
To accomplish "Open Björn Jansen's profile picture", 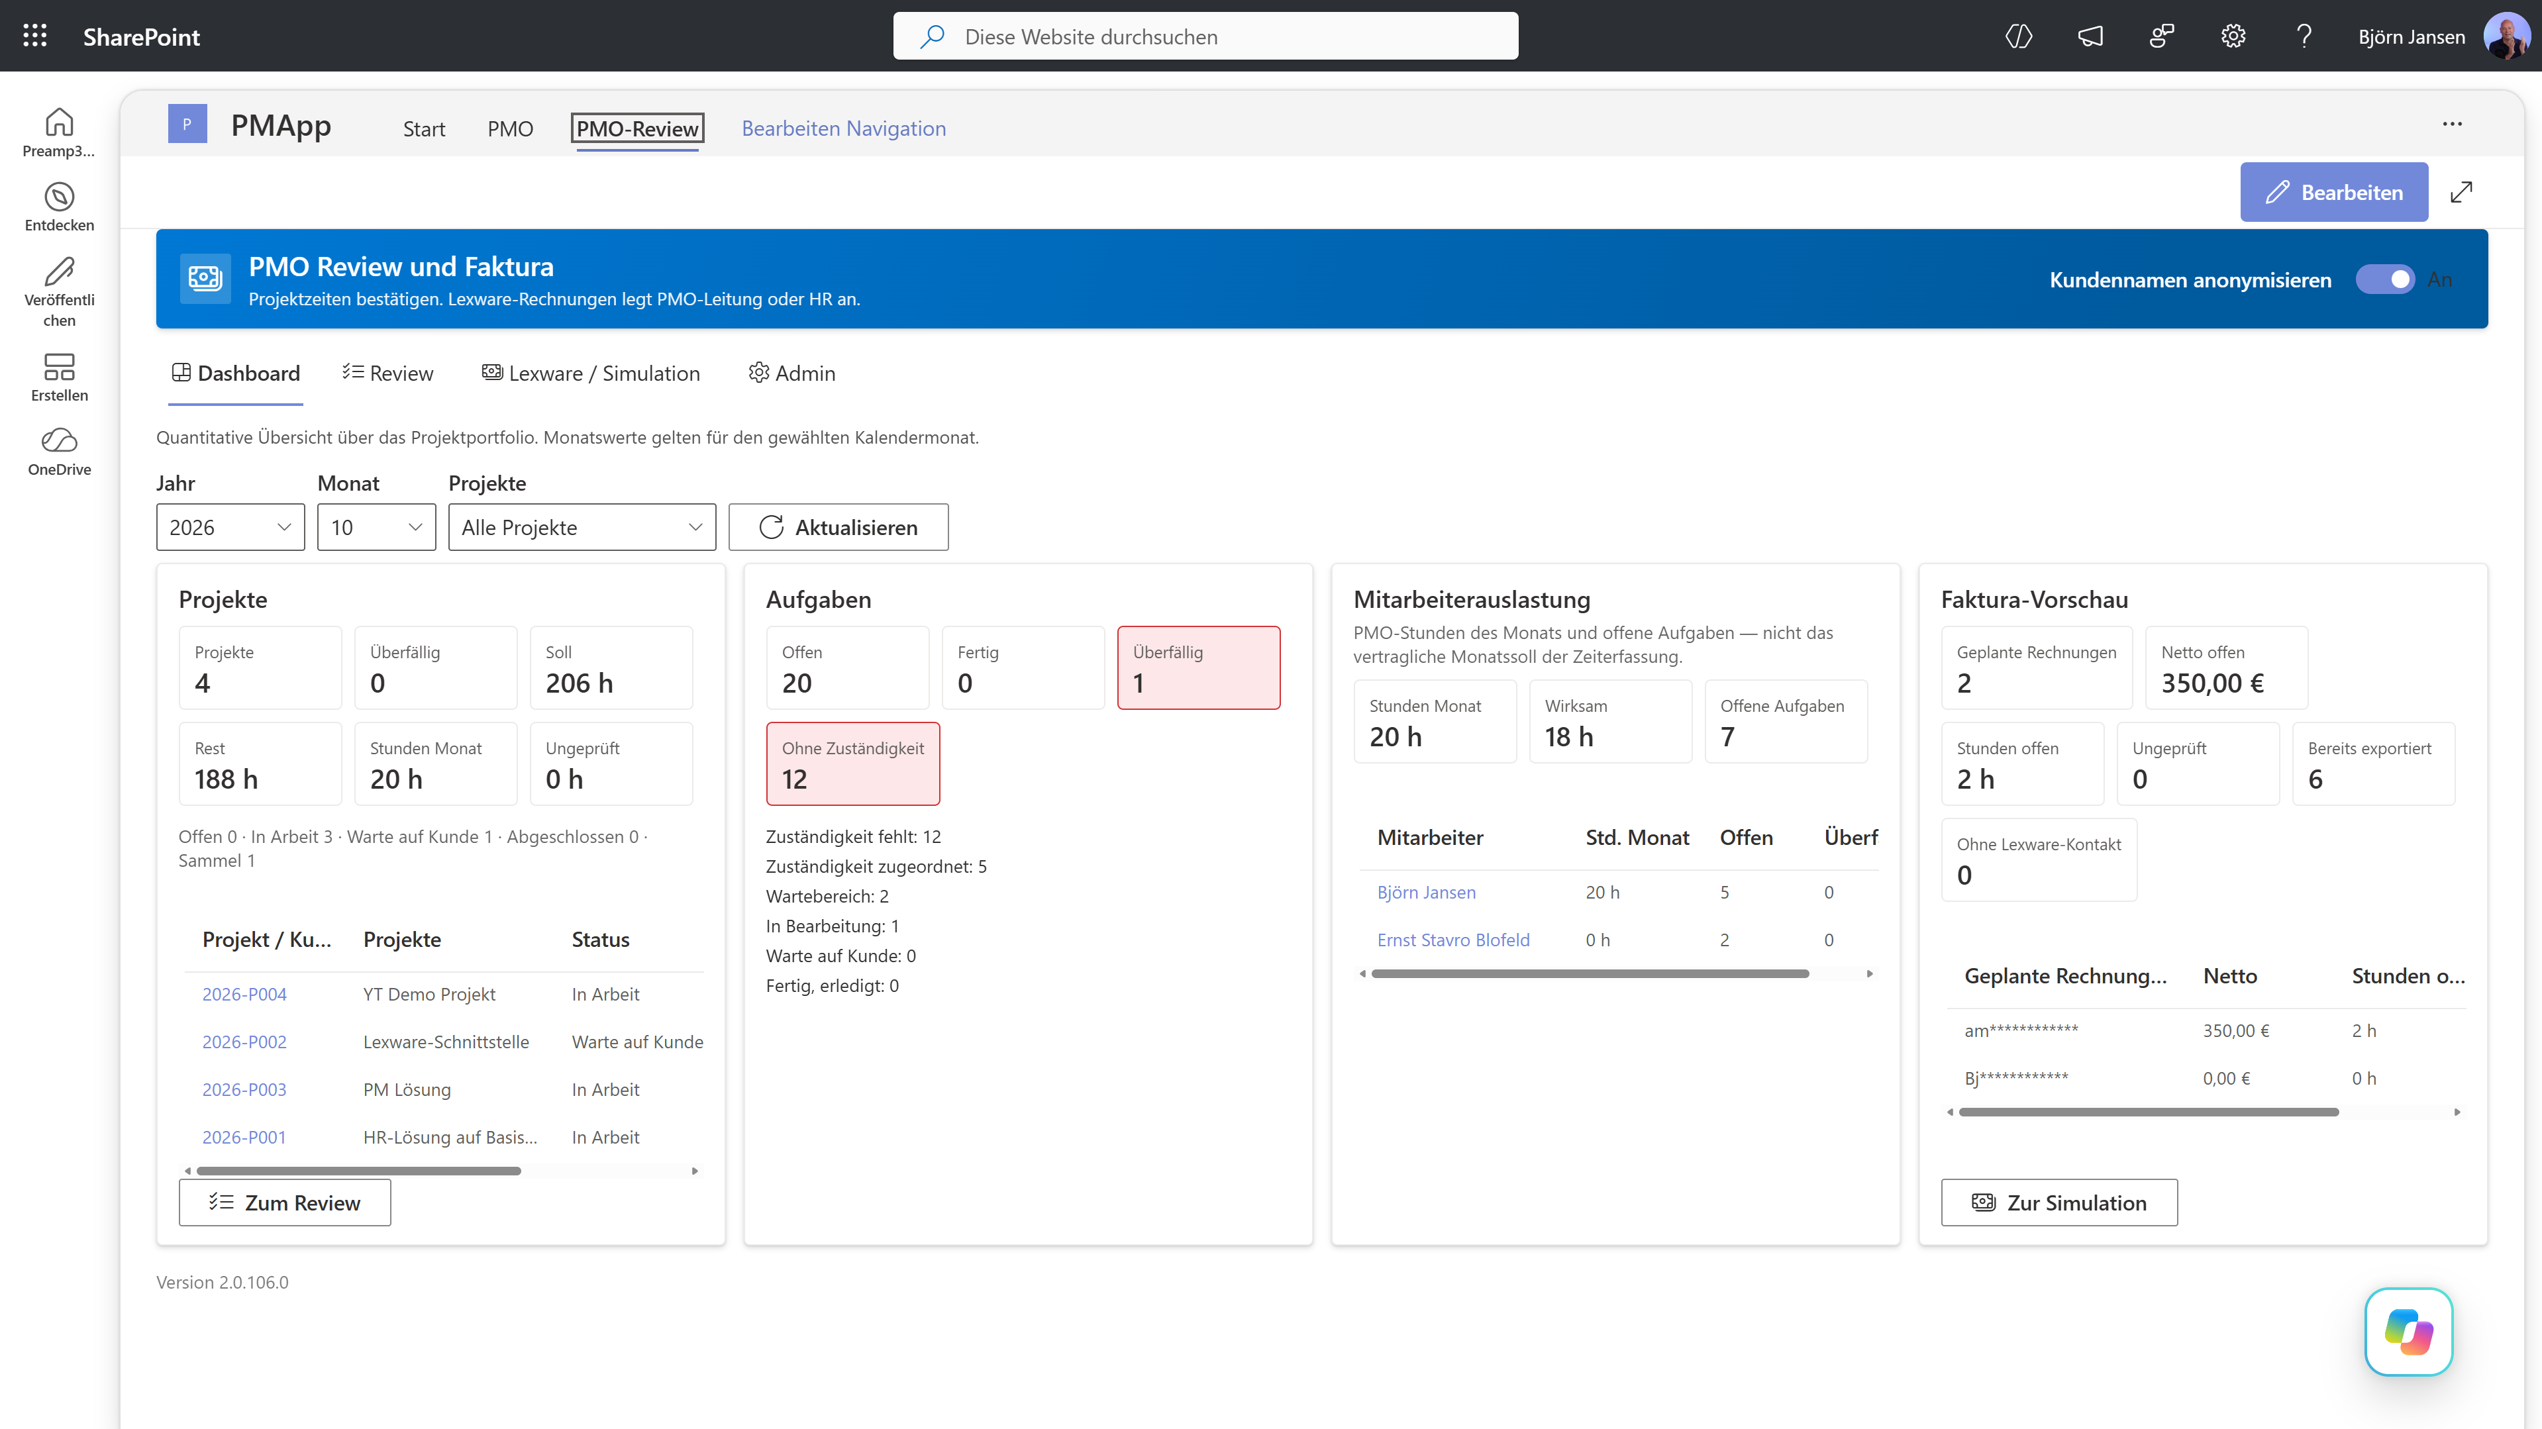I will (x=2506, y=36).
